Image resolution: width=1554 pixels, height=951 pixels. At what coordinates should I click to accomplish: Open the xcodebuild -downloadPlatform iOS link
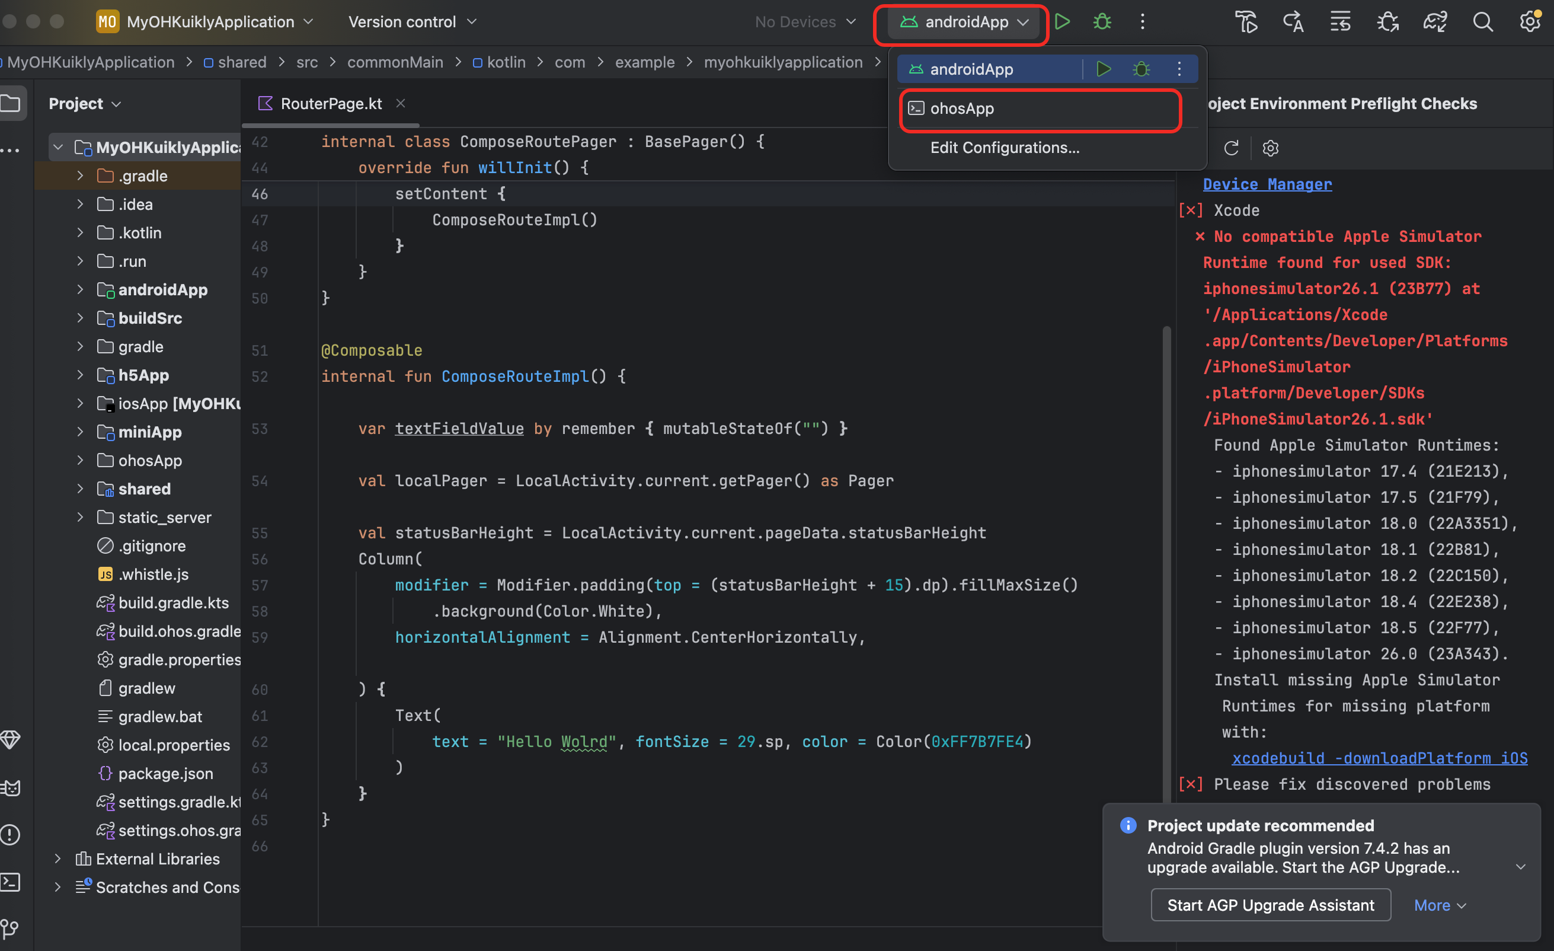click(1379, 758)
